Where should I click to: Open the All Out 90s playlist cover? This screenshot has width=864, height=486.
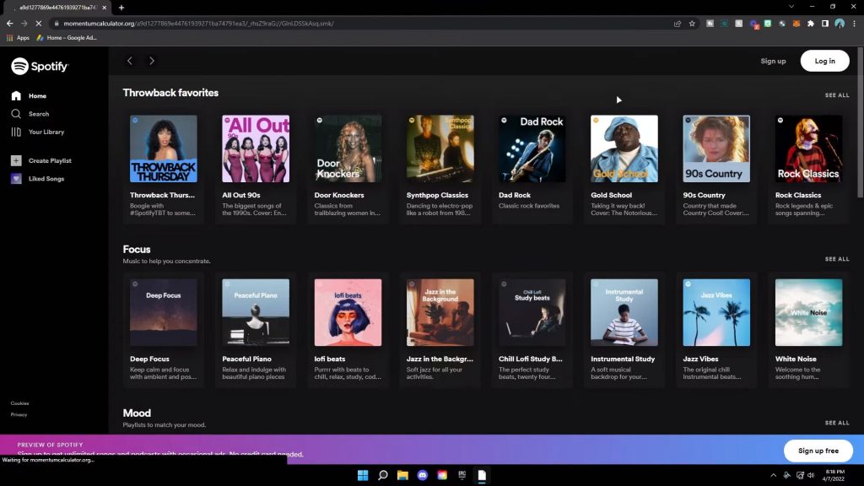click(x=256, y=148)
